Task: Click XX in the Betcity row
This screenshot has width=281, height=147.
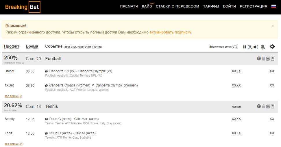Action: 272,119
